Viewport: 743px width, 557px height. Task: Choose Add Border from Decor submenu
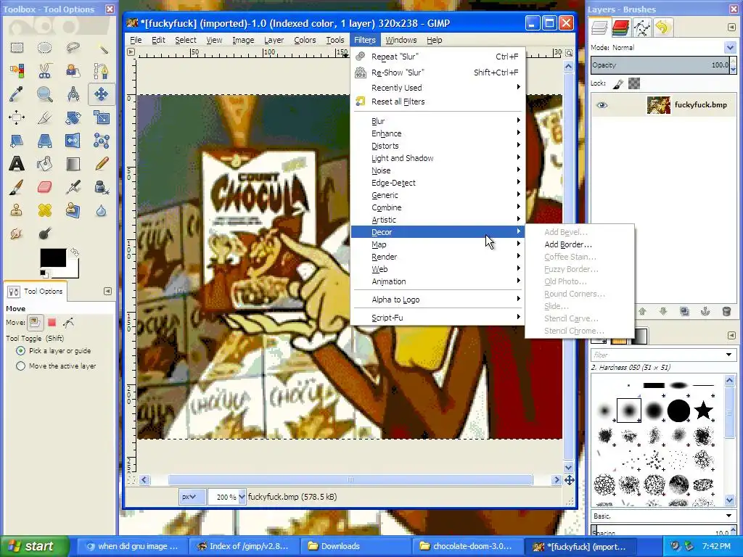(580, 245)
